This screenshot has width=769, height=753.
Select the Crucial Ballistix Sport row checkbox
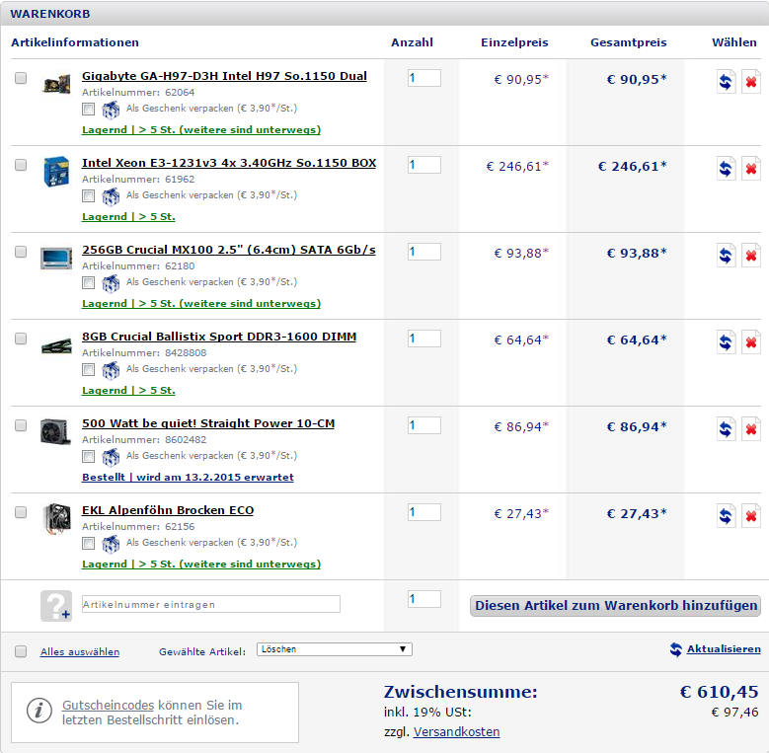click(21, 339)
